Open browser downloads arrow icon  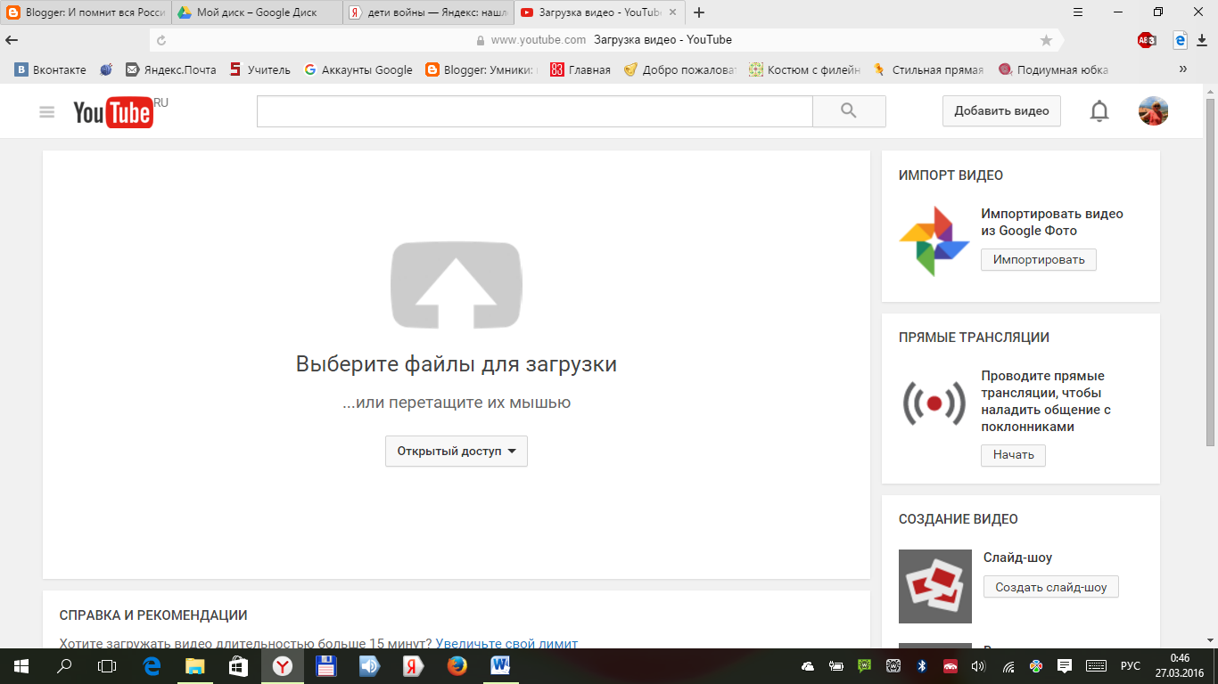1202,40
